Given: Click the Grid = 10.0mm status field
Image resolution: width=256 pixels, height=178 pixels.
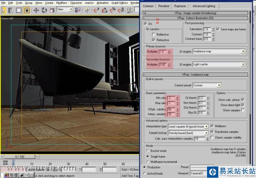Looking at the screenshot, I should click(x=130, y=170).
